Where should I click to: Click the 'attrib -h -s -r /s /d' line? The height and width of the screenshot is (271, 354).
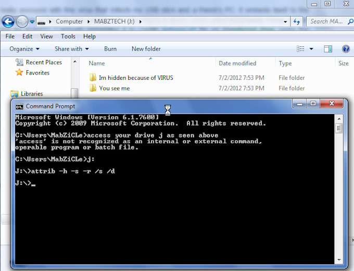[x=65, y=171]
